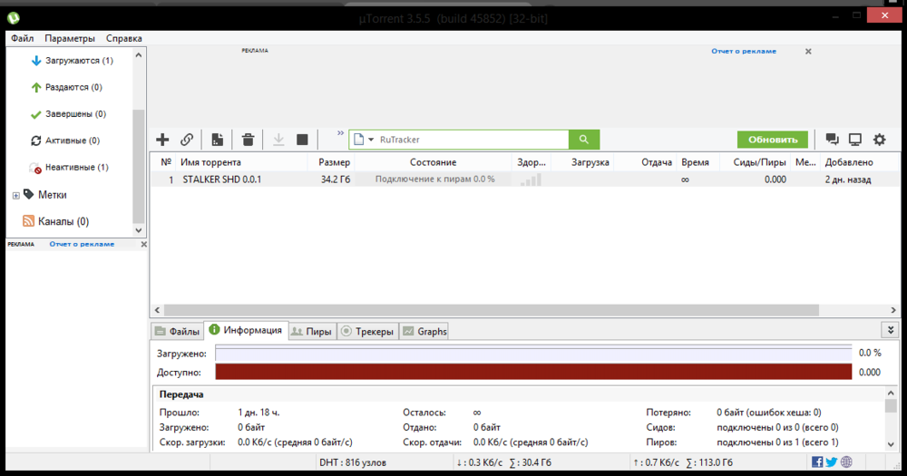Switch to the Информация tab
The image size is (907, 476).
[246, 330]
